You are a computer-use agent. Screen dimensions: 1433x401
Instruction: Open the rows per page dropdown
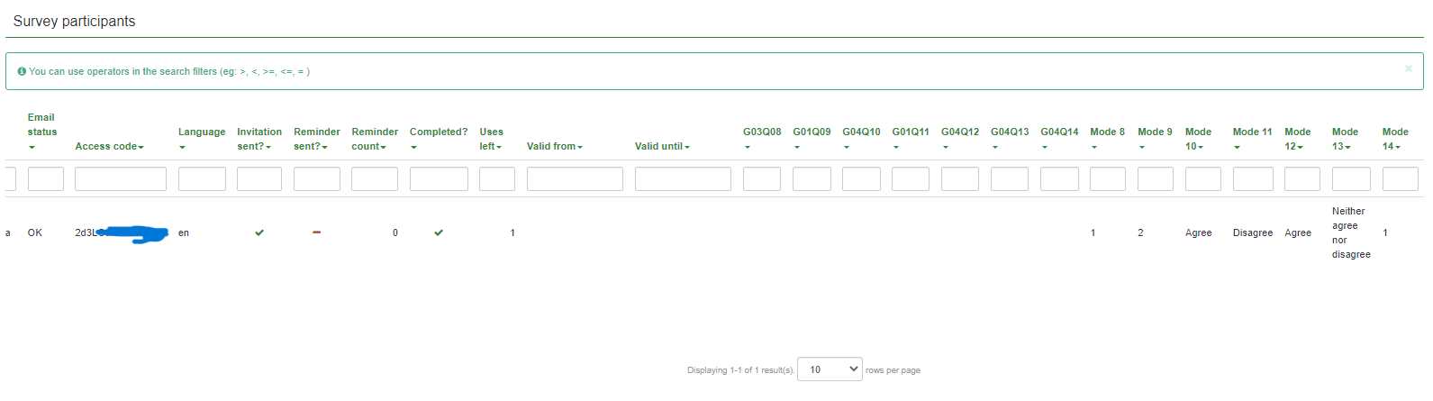point(829,369)
